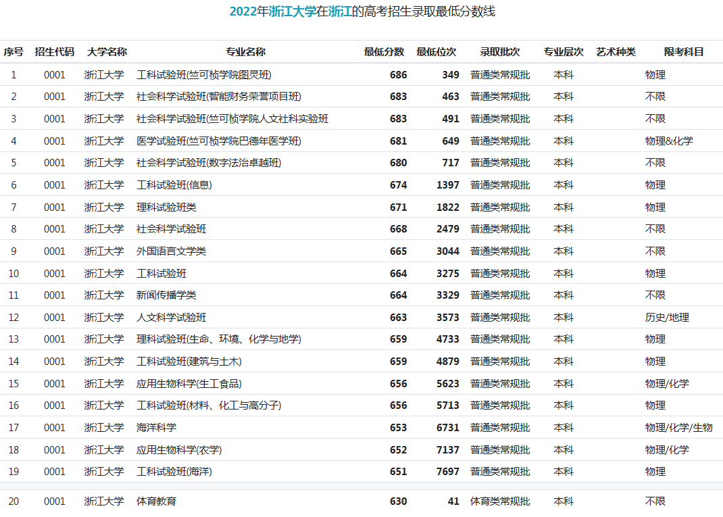
Task: Click the 专业名称 column header
Action: (246, 51)
